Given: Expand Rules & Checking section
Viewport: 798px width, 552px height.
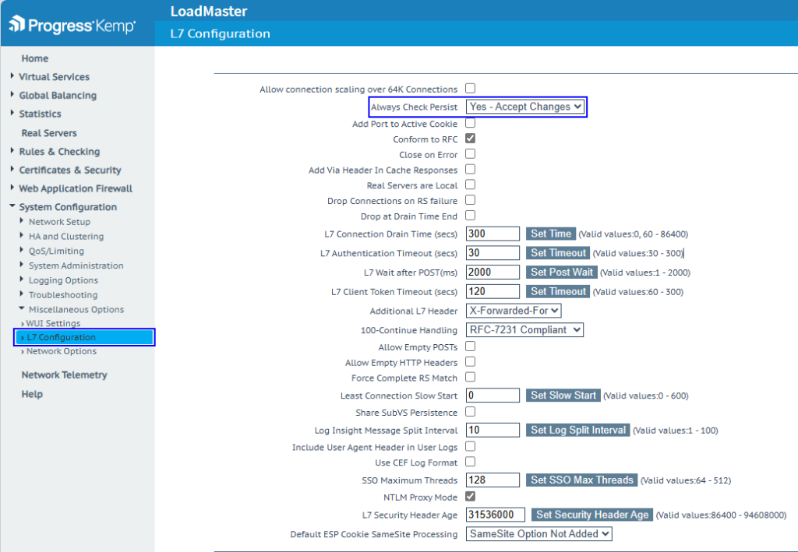Looking at the screenshot, I should click(x=59, y=152).
